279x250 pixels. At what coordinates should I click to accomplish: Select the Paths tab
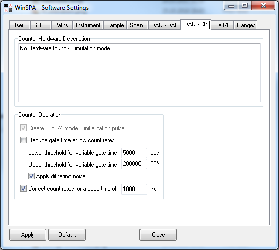pos(62,25)
